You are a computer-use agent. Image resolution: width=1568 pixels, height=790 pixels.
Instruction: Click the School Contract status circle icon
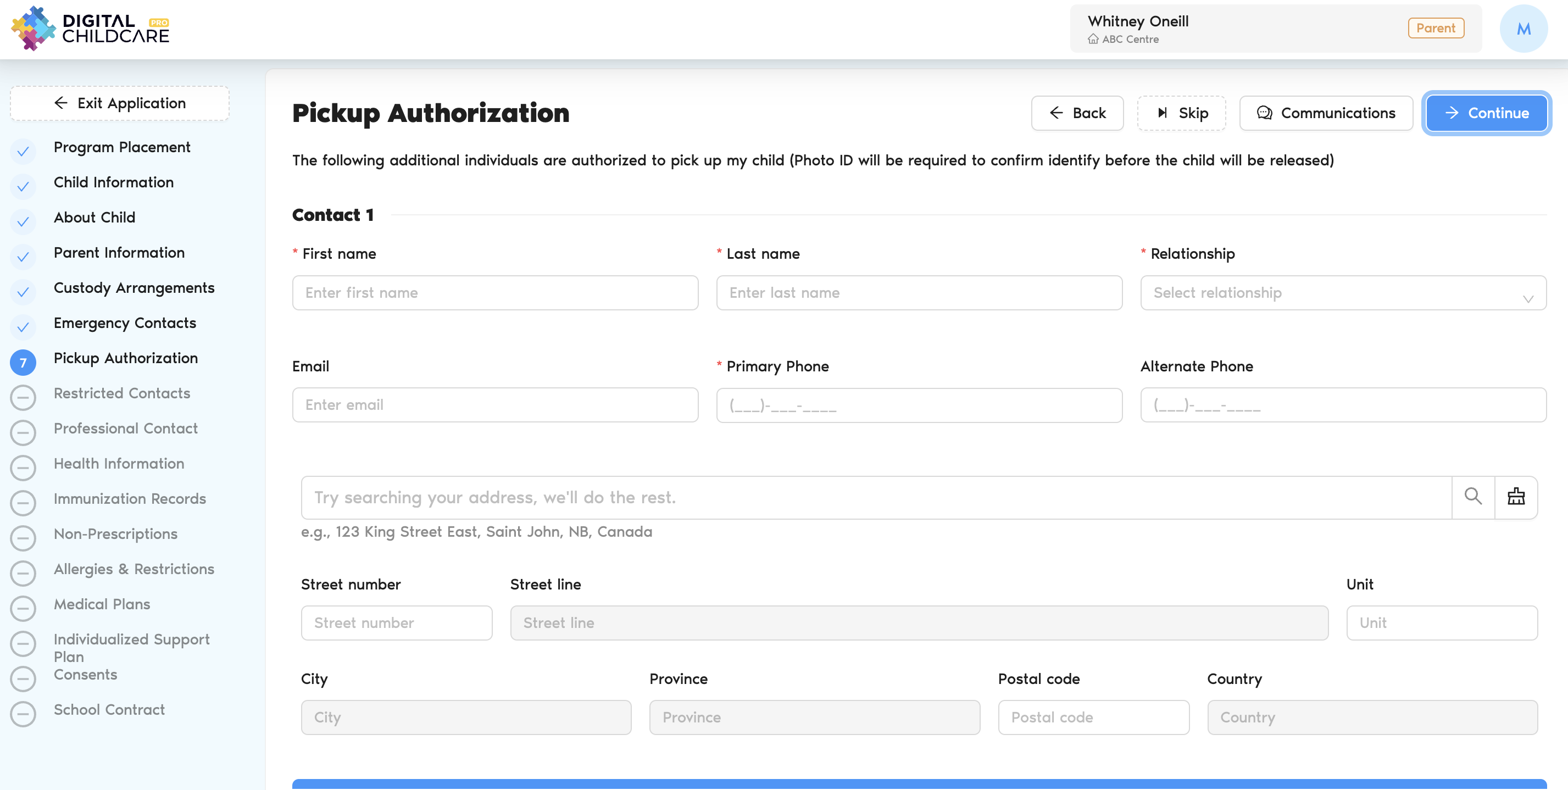click(23, 713)
